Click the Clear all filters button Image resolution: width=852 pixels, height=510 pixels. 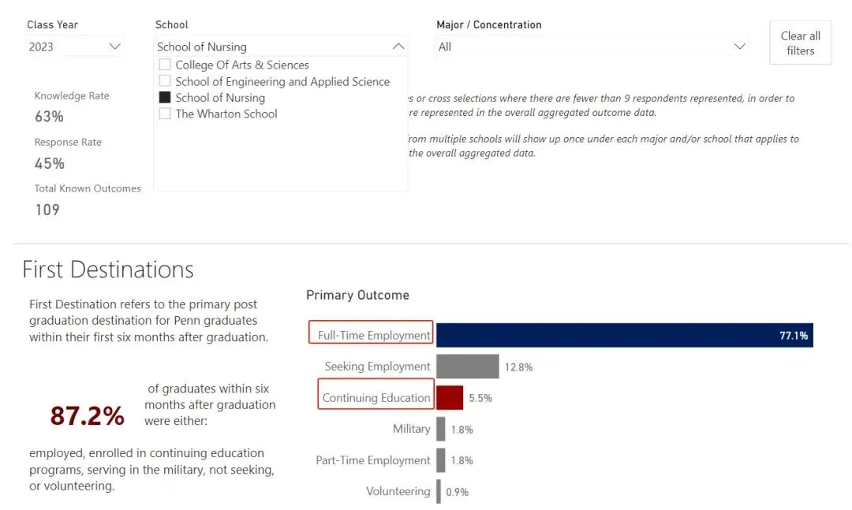800,43
